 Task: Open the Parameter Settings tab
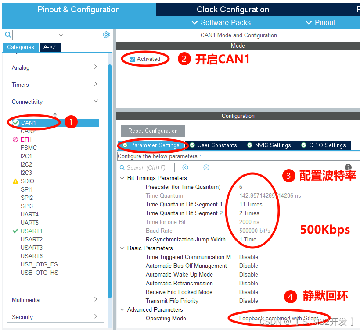point(151,145)
